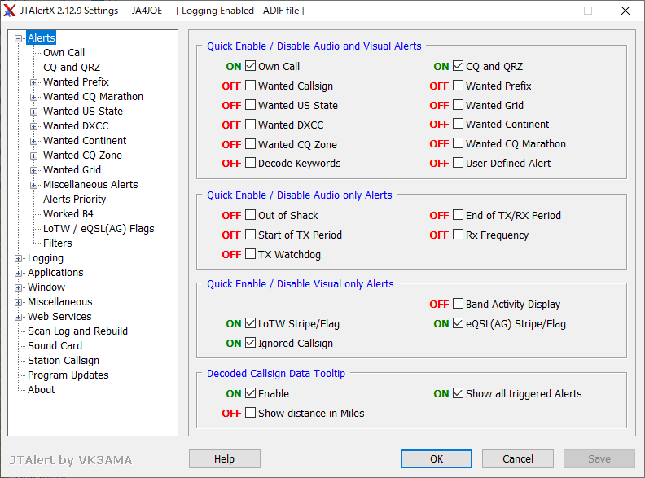
Task: Open the About page
Action: (42, 390)
